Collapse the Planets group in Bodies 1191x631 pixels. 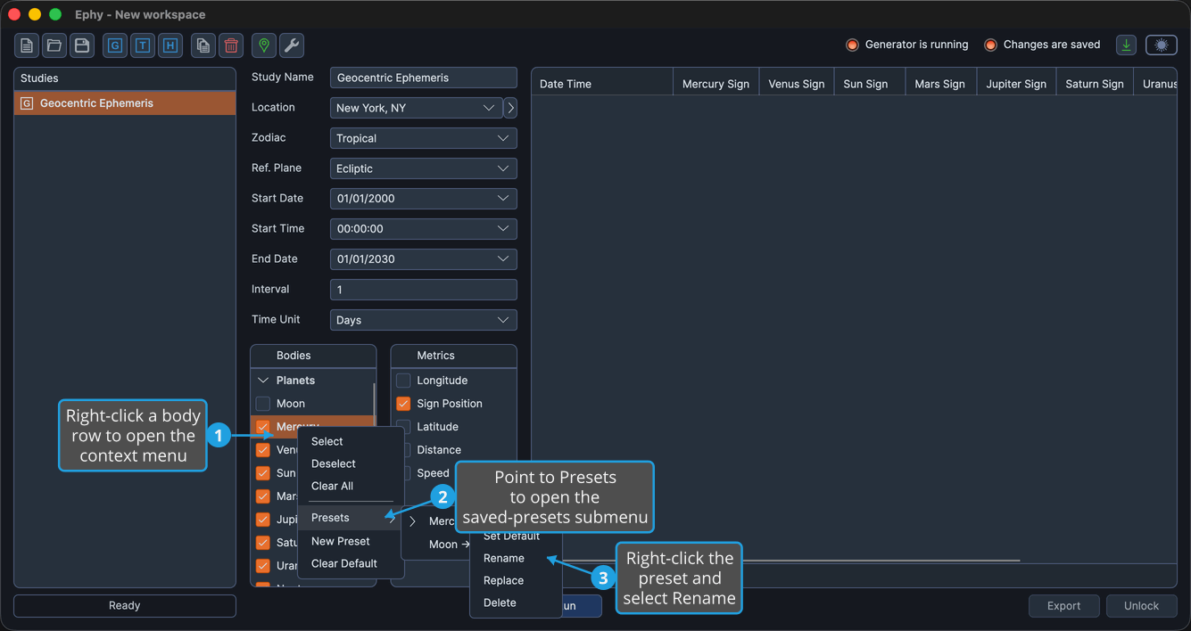point(263,381)
